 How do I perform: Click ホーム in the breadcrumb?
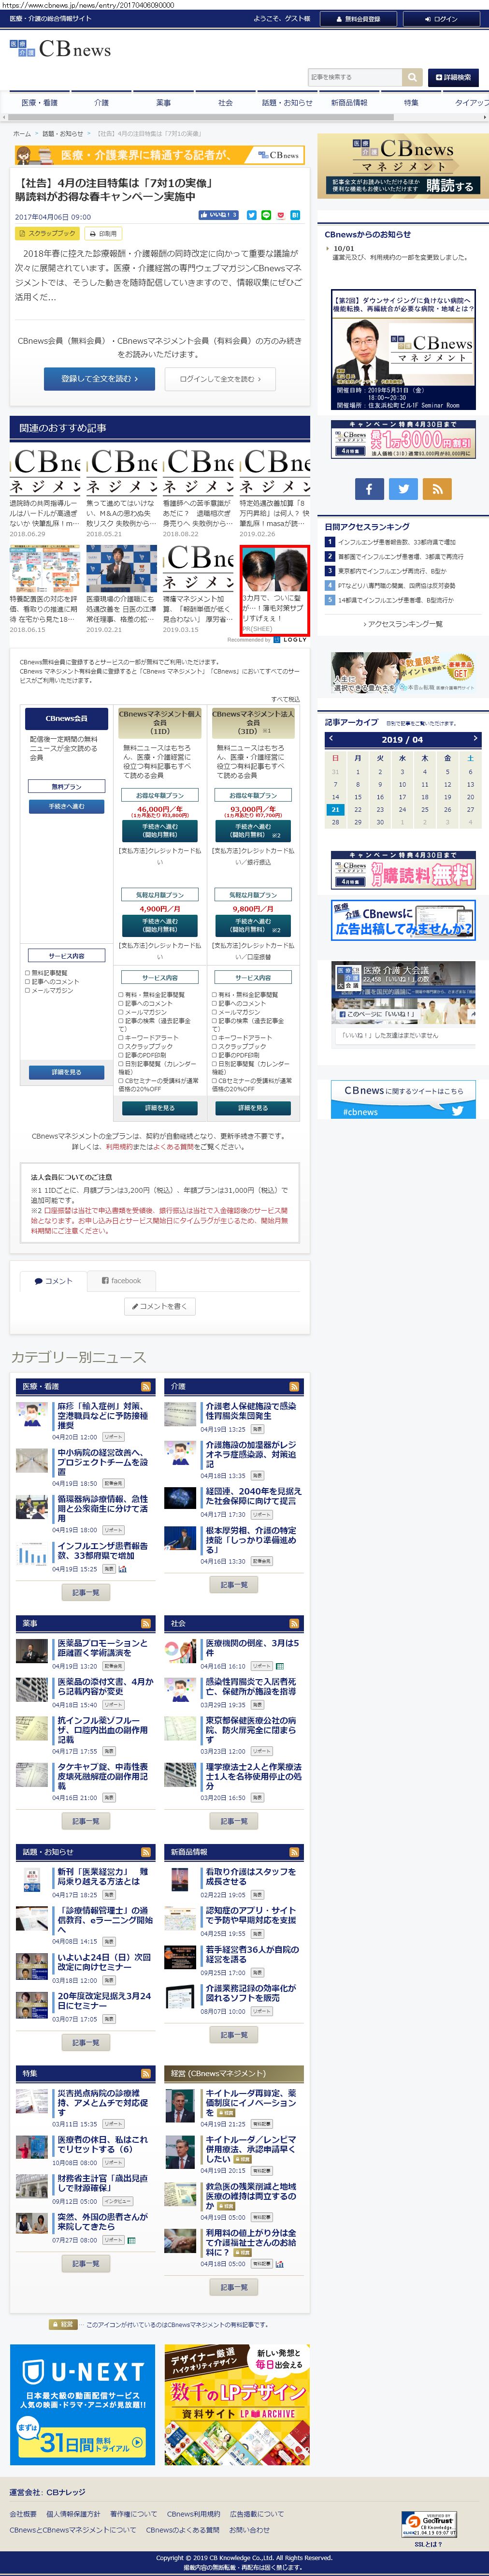(x=22, y=133)
